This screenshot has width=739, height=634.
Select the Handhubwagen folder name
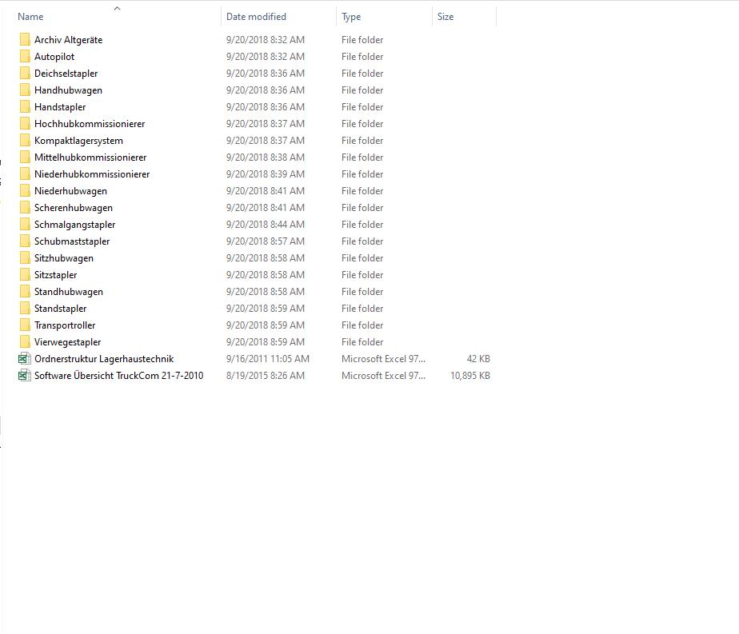(68, 90)
